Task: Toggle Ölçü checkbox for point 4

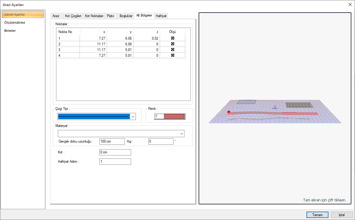Action: (173, 55)
